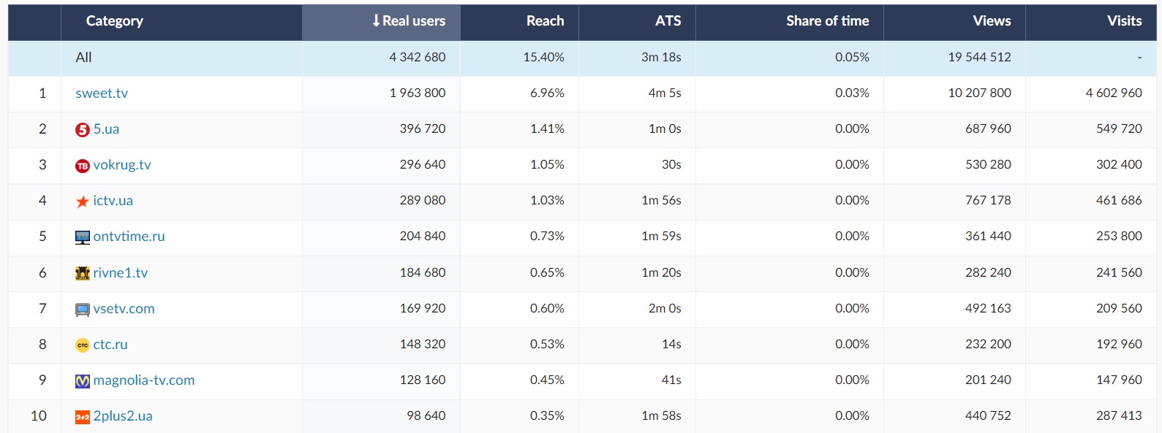The image size is (1162, 433).
Task: Click the ictv.ua star favicon
Action: click(x=83, y=202)
